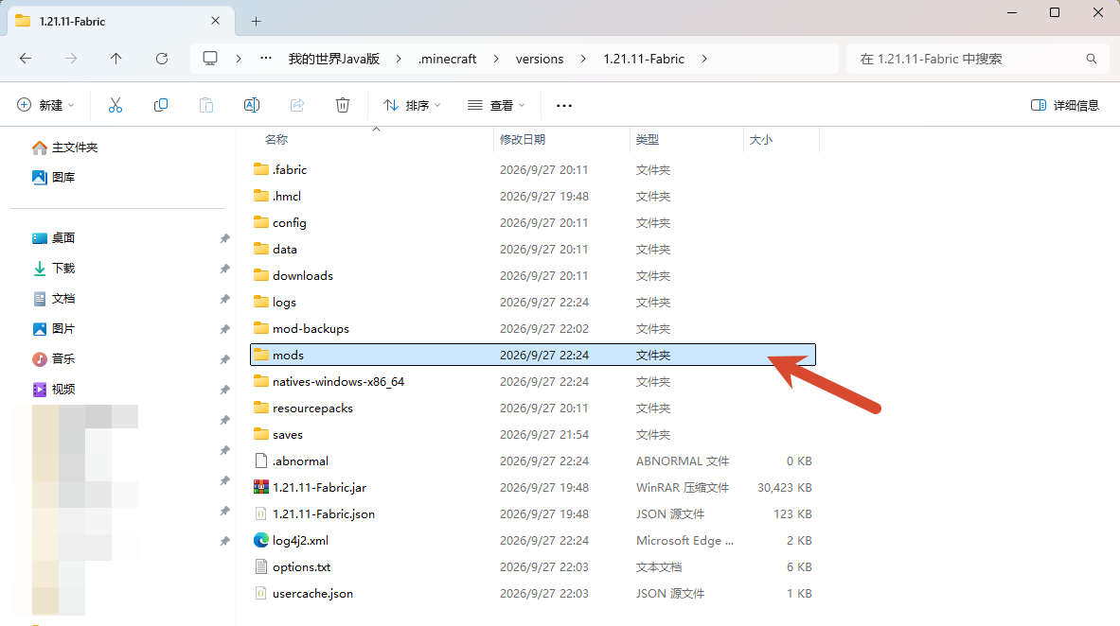1120x626 pixels.
Task: Click pin icon beside 桌面
Action: [x=224, y=238]
